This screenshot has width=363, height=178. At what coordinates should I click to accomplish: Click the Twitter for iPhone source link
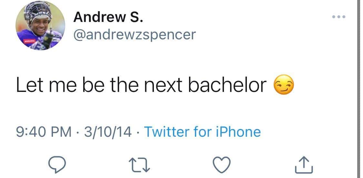pos(202,132)
